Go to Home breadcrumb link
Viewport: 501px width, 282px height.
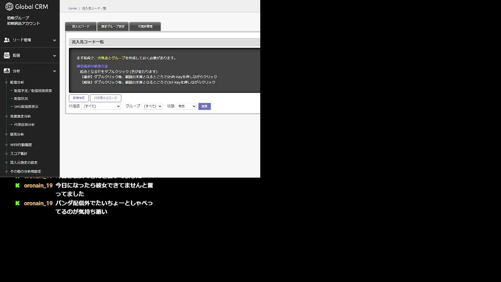[72, 8]
